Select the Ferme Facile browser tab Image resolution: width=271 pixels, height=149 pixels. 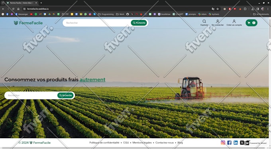tap(22, 3)
